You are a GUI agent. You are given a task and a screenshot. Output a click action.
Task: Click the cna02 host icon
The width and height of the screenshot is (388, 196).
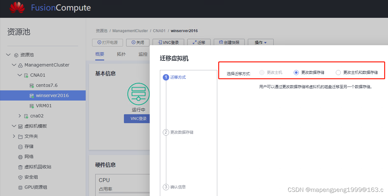pos(26,116)
